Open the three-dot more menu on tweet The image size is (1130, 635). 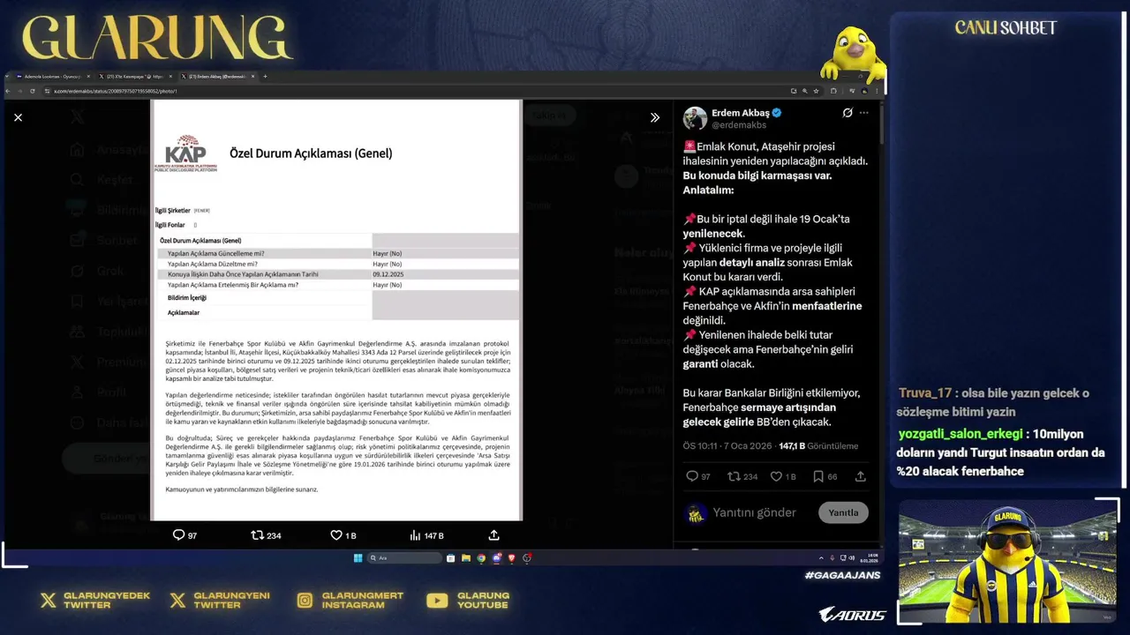point(864,113)
